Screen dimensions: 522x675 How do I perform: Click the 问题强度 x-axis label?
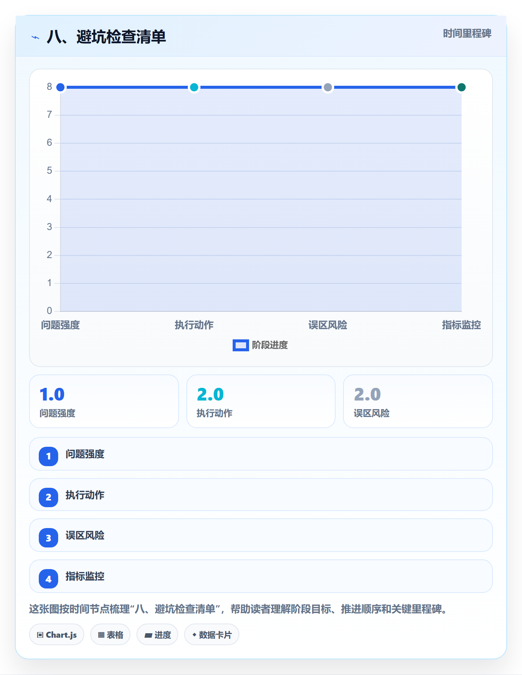pyautogui.click(x=60, y=325)
